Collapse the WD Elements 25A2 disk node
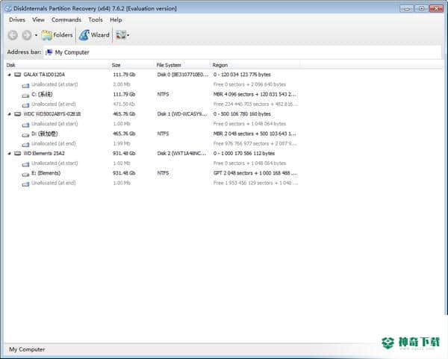448x359 pixels. click(9, 153)
